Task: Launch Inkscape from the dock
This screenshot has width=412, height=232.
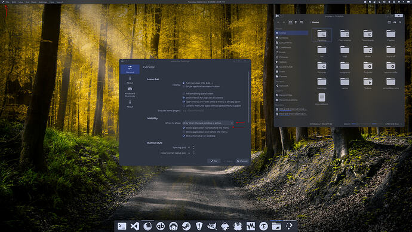Action: coord(225,226)
